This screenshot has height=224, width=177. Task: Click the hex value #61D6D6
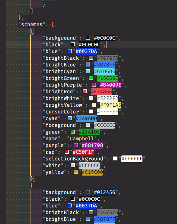(x=104, y=71)
